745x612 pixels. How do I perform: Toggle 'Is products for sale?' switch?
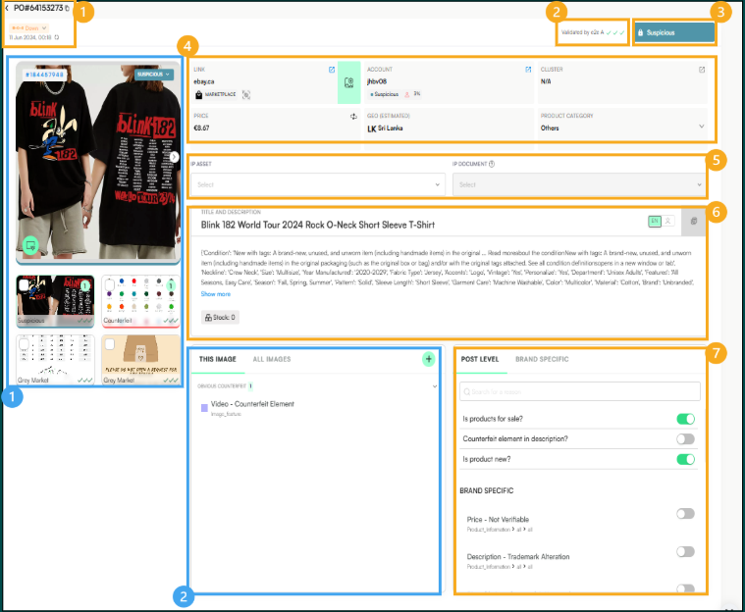pos(685,419)
